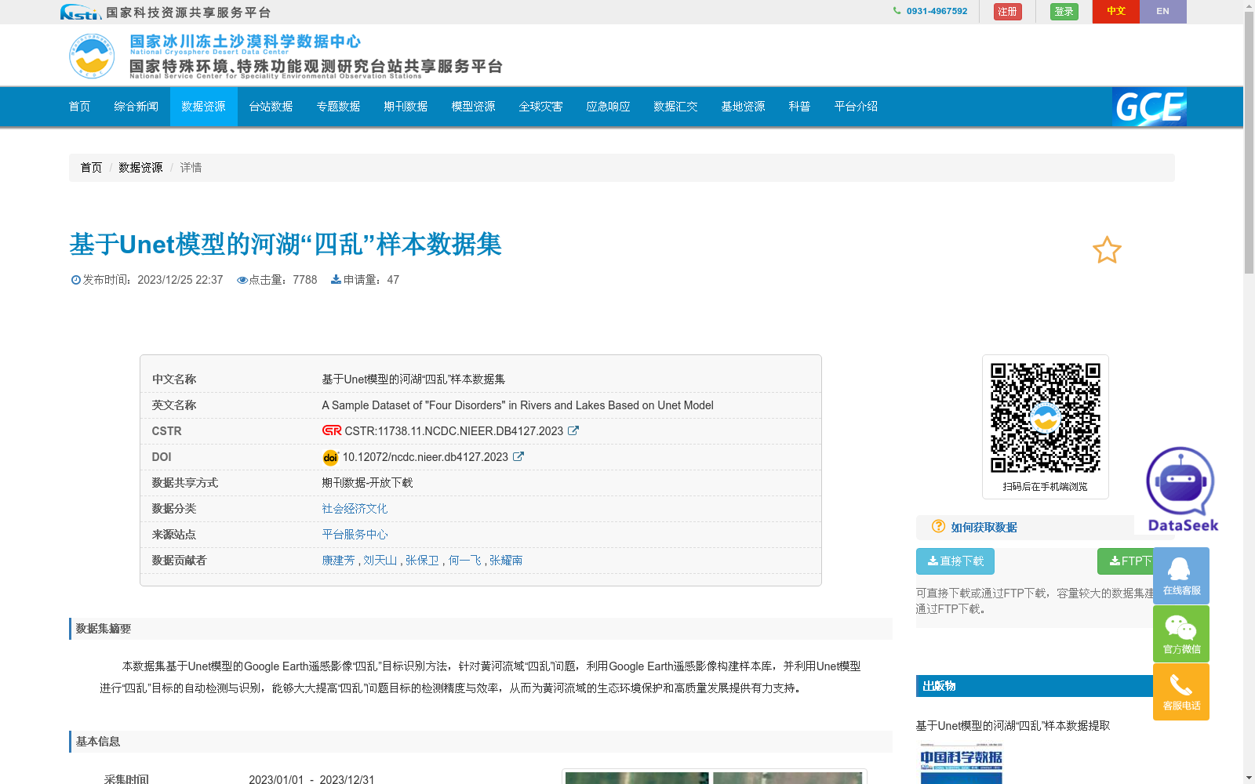
Task: Go to 首页 in the breadcrumb
Action: (x=91, y=168)
